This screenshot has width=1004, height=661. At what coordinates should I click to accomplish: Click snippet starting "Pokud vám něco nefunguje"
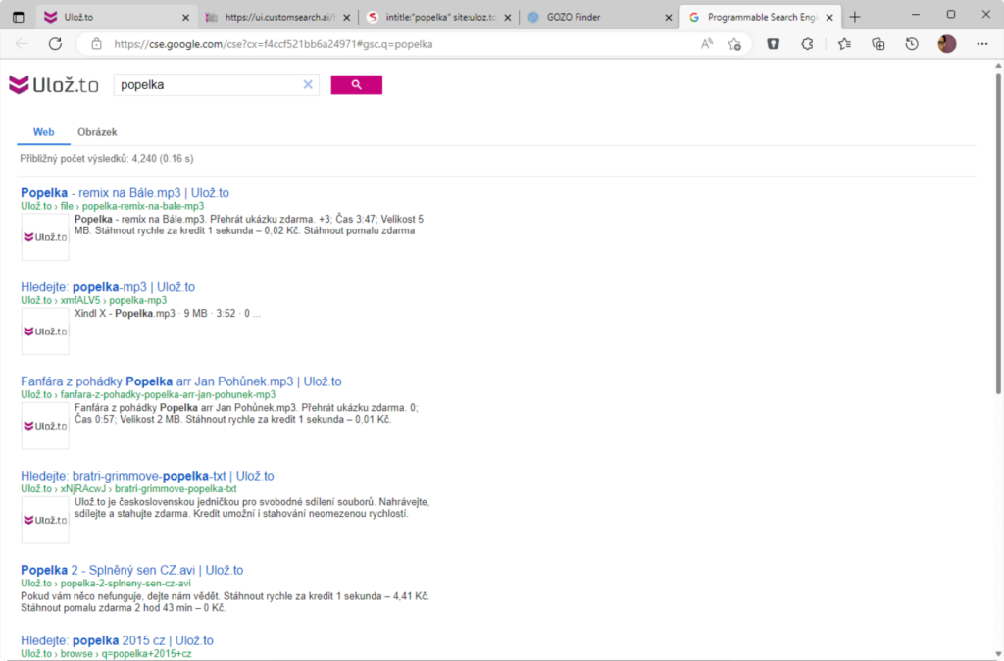225,601
